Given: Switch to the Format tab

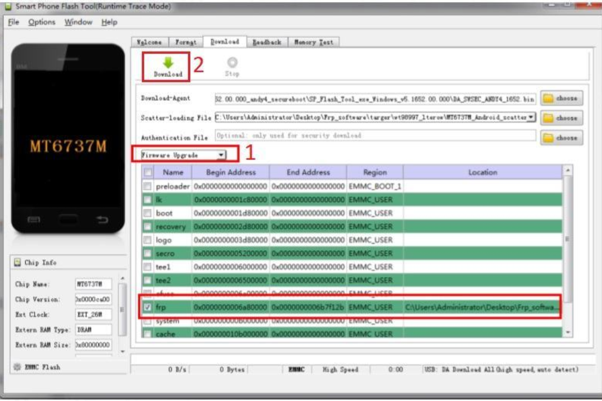Looking at the screenshot, I should 186,42.
